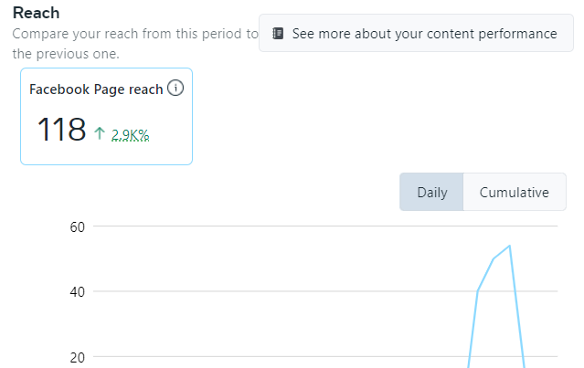Viewport: 584px width, 368px height.
Task: Click the 60 label on the chart axis
Action: click(x=77, y=226)
